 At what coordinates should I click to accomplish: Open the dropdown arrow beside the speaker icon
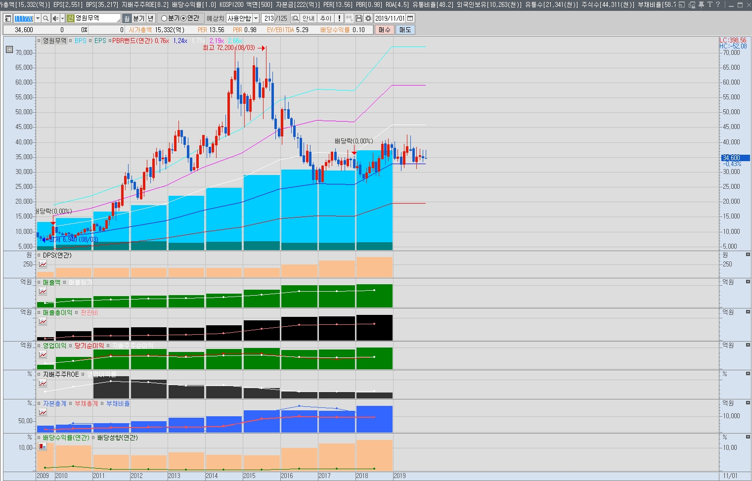click(62, 18)
